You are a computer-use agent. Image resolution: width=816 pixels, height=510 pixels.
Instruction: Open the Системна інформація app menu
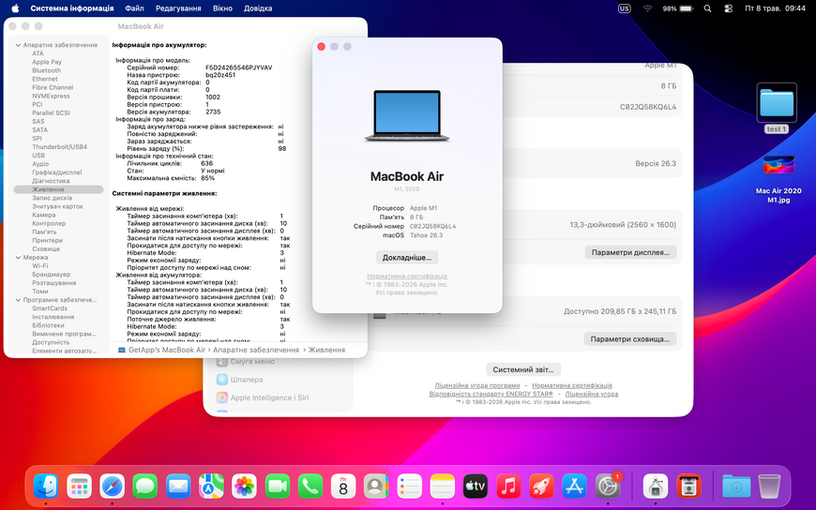(x=72, y=8)
